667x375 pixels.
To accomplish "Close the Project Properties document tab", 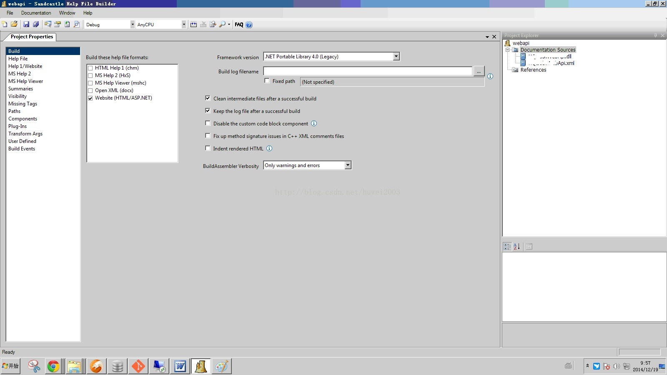I will pos(494,37).
